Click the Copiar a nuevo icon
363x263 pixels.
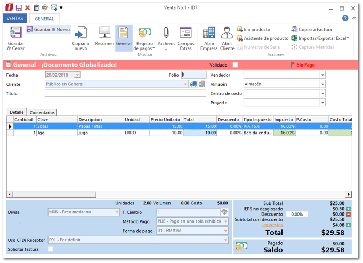pos(81,33)
